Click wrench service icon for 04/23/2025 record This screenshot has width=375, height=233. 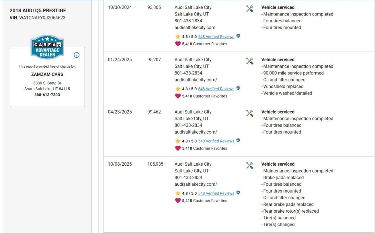click(250, 113)
